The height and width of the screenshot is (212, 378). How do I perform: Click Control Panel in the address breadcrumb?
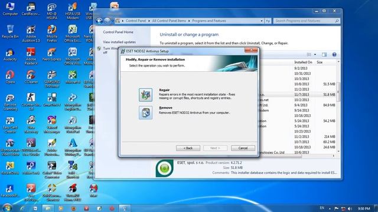point(136,21)
